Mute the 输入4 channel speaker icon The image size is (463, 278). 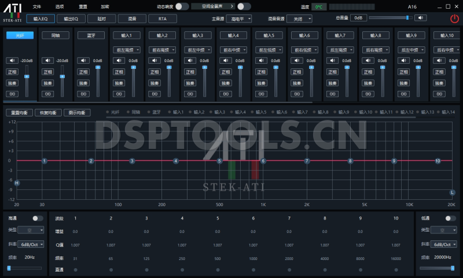point(226,61)
